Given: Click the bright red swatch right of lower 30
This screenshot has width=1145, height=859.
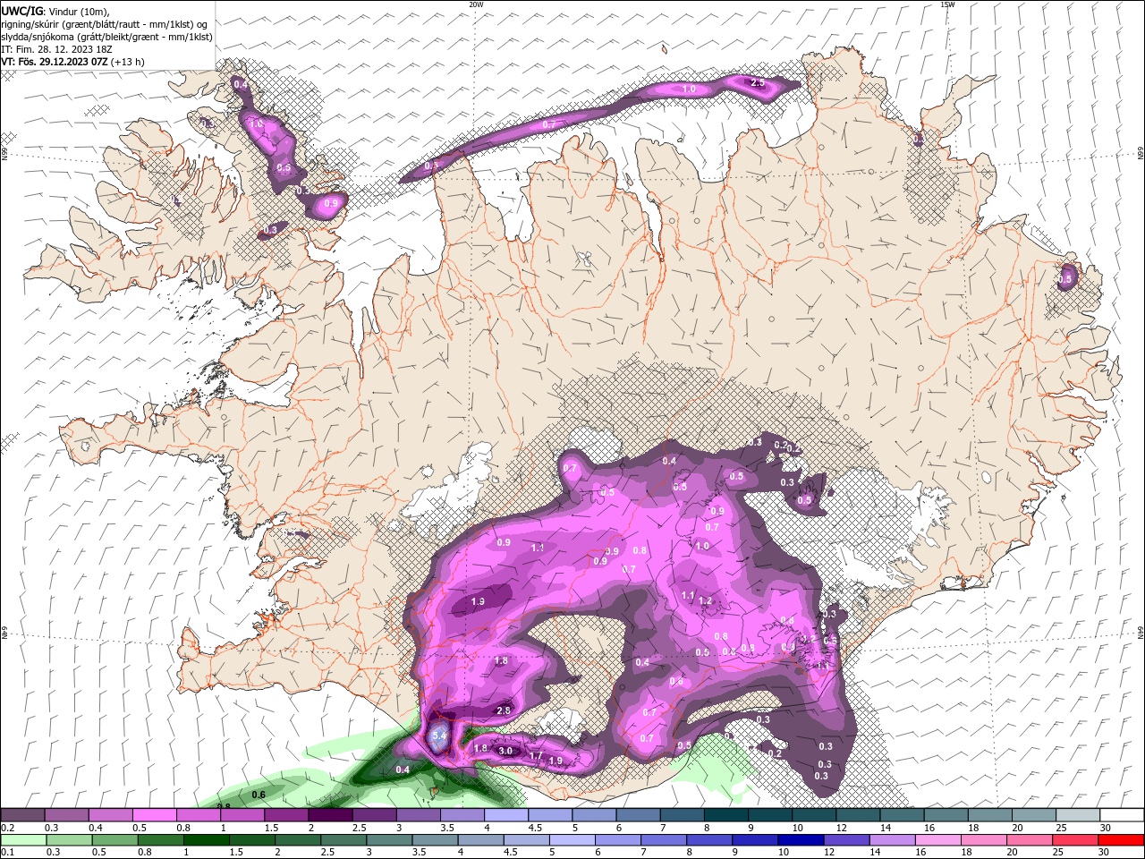Looking at the screenshot, I should coord(1122,840).
